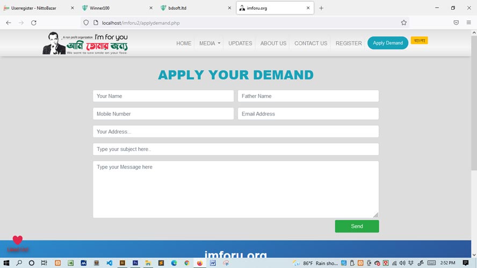Open Firefox application menu hamburger icon

coord(469,23)
